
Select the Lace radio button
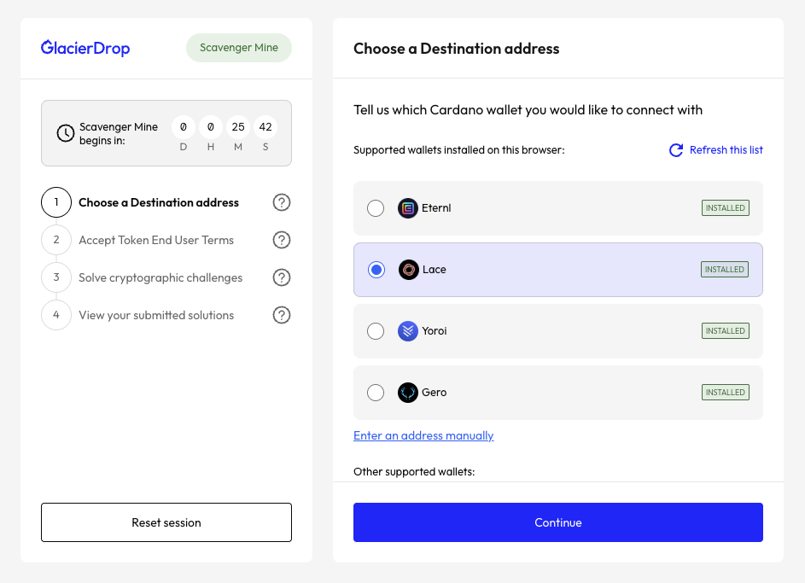376,270
